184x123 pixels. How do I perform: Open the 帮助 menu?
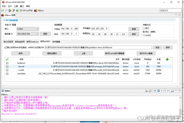coord(28,6)
